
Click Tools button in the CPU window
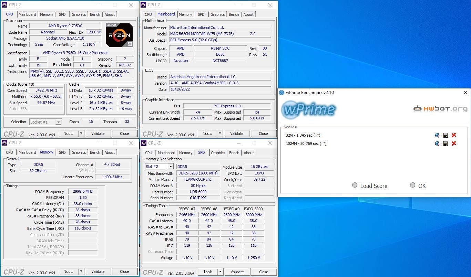(x=69, y=134)
